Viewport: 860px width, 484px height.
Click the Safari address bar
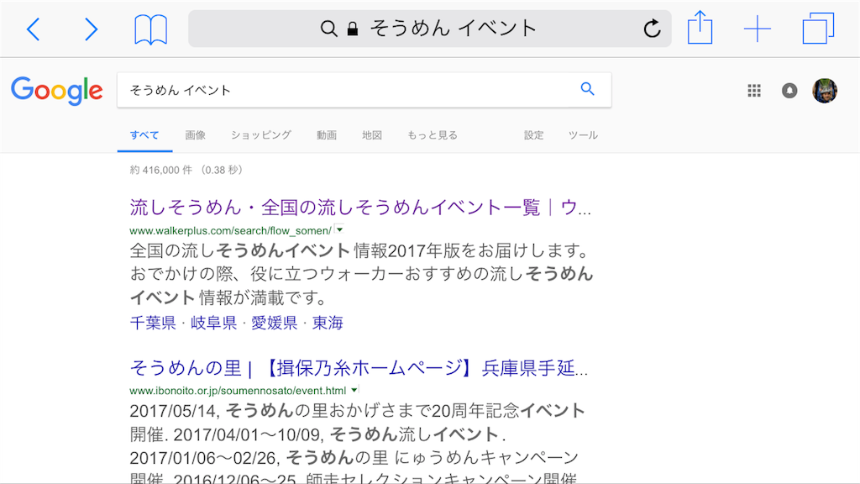tap(429, 29)
